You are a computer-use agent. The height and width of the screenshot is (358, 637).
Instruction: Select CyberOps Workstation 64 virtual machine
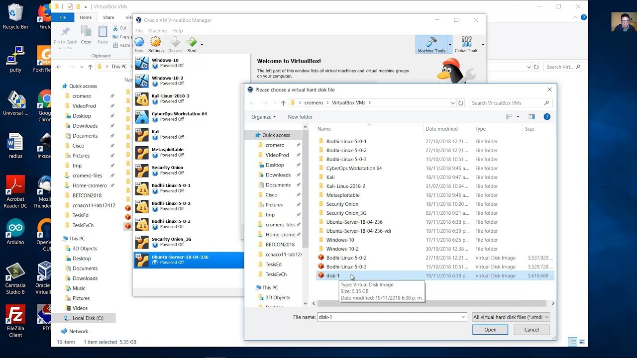click(x=189, y=116)
